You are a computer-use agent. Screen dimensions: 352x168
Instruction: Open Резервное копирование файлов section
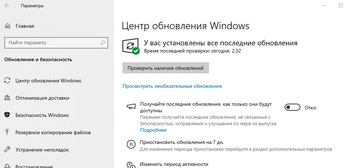click(53, 132)
